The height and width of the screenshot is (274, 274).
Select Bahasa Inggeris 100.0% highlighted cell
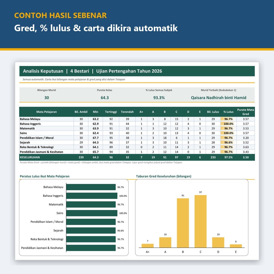(x=228, y=124)
